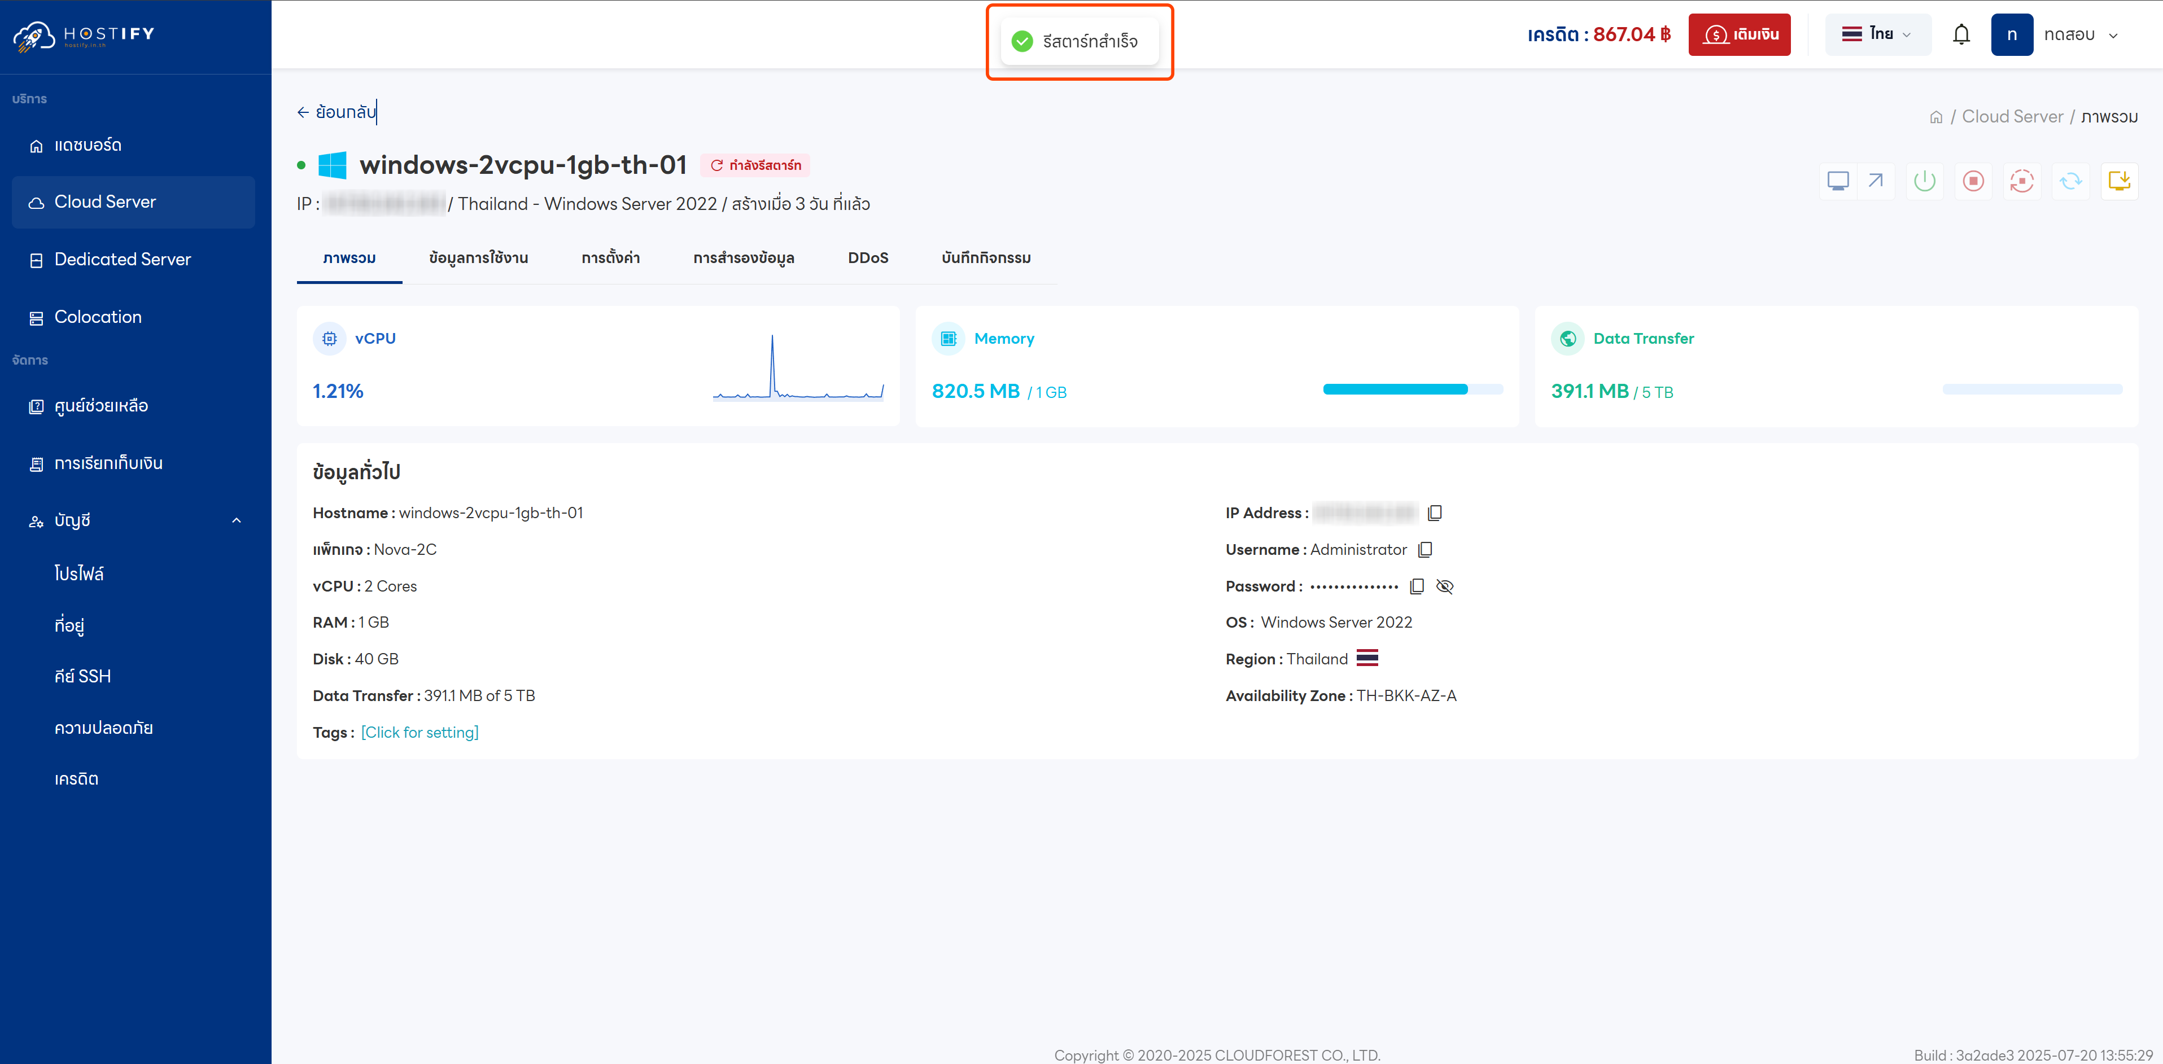The width and height of the screenshot is (2163, 1064).
Task: Open console in new window arrow icon
Action: click(x=1876, y=181)
